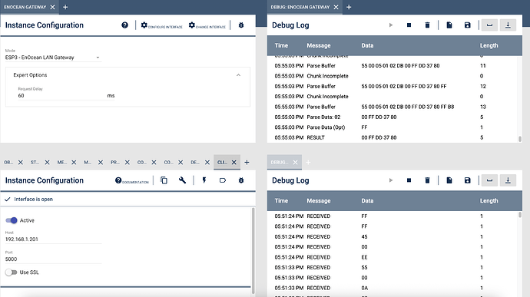Start logging in bottom Debug Log
Viewport: 530px width, 297px height.
click(391, 180)
